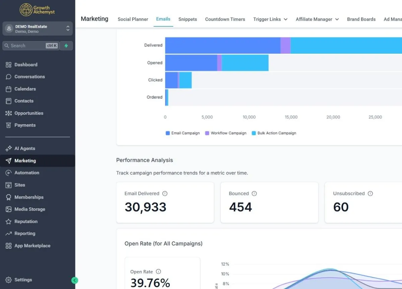Click the "Clicked" row label
The width and height of the screenshot is (402, 289).
coord(155,80)
